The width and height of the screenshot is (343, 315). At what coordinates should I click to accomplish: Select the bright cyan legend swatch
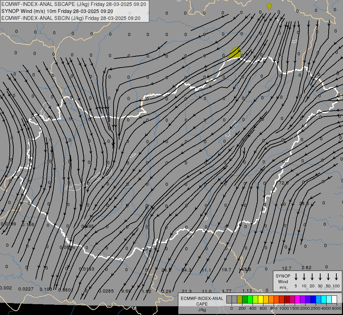(323, 300)
